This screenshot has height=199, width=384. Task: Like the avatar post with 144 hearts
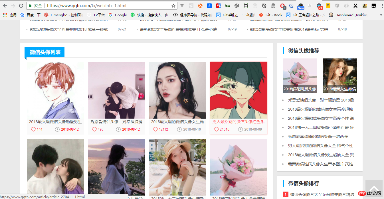33,129
